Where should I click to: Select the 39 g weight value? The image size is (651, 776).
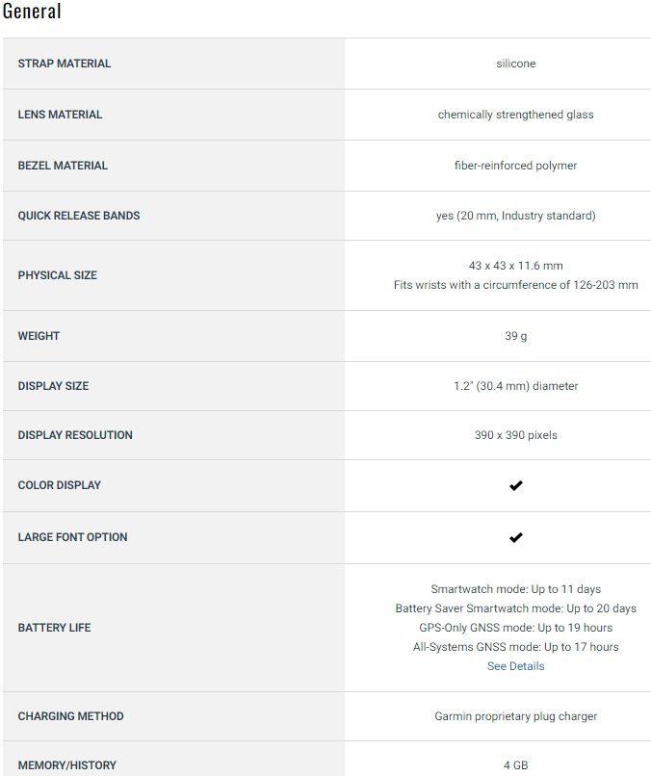click(516, 336)
